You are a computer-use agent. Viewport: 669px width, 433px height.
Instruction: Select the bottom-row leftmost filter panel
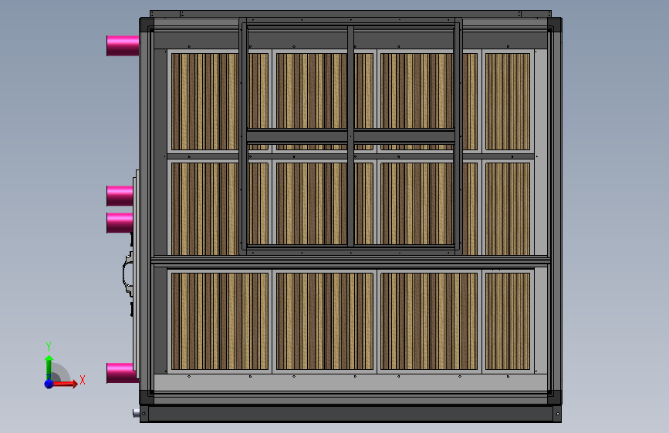click(220, 321)
